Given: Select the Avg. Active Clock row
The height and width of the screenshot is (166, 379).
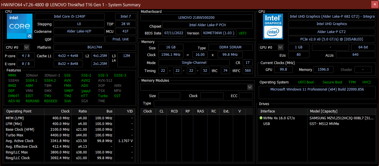Looking at the screenshot, I should 69,141.
